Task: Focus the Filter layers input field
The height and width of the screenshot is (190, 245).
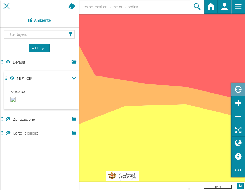Action: (x=39, y=34)
